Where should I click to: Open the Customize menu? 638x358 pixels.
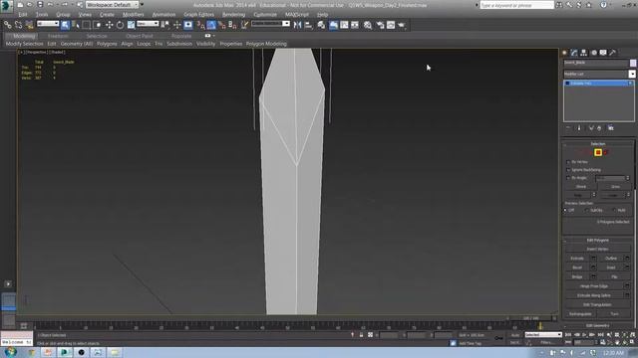[265, 14]
